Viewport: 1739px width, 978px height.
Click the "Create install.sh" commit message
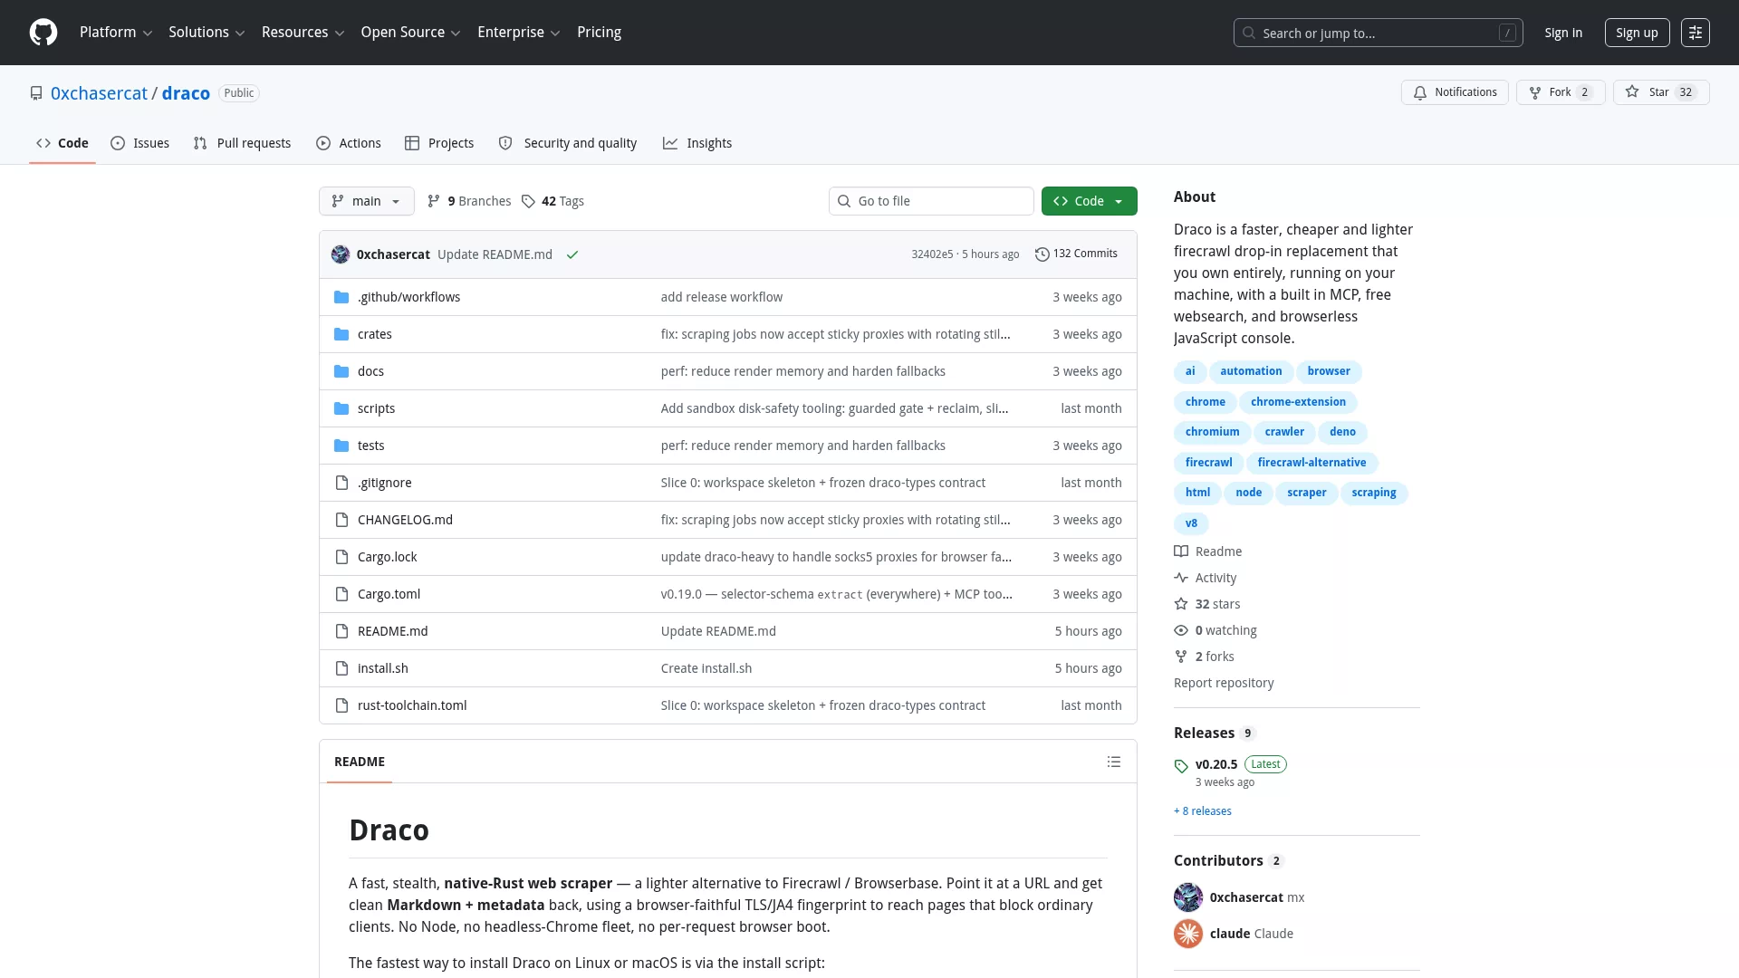click(706, 668)
